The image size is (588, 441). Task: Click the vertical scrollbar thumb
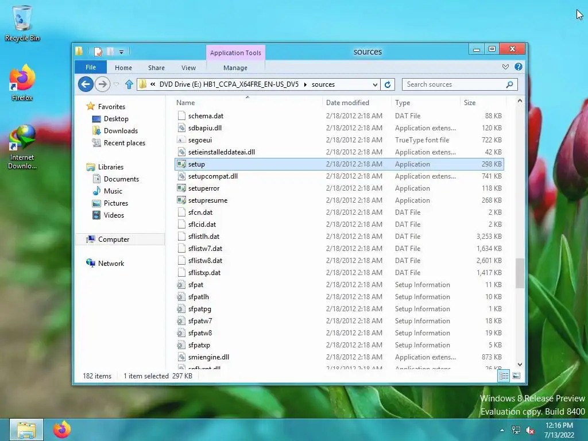click(520, 273)
